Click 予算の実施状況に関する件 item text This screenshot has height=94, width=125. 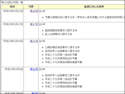click(x=60, y=17)
